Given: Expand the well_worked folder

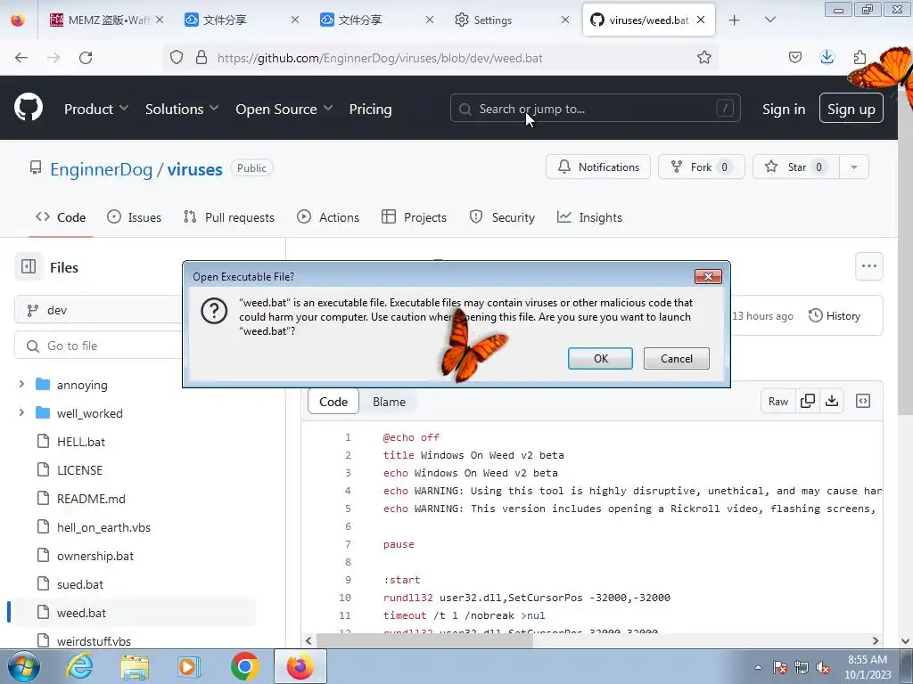Looking at the screenshot, I should click(x=21, y=413).
